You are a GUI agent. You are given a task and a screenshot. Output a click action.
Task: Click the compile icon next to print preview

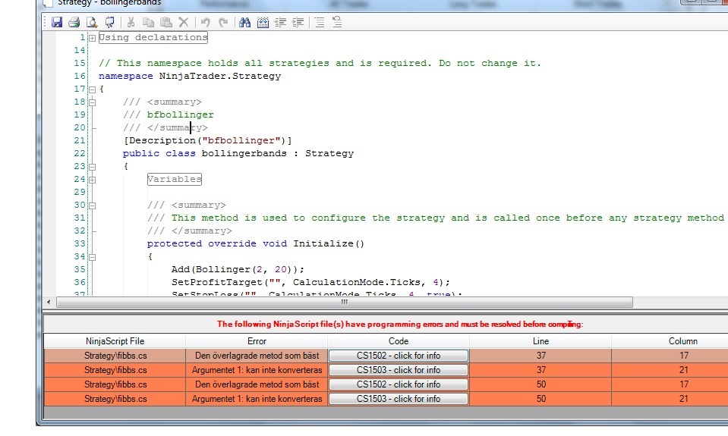click(109, 22)
